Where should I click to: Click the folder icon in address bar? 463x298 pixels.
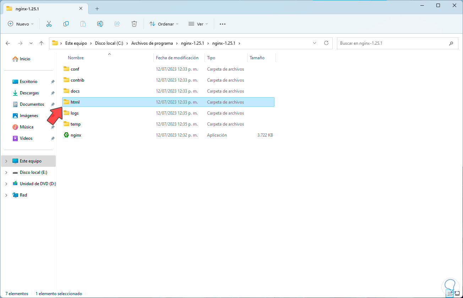55,43
